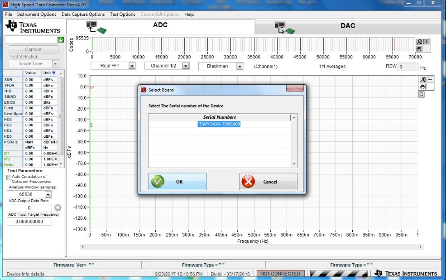This screenshot has height=280, width=446.
Task: Open the Channel 1/2 dropdown
Action: coord(186,66)
